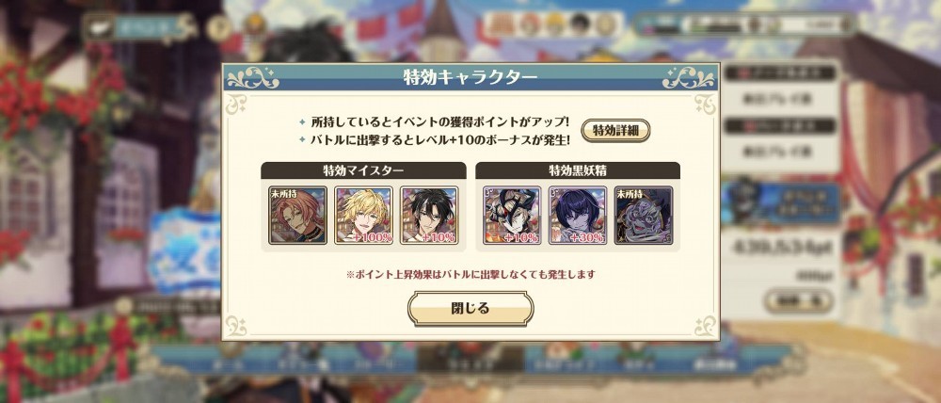Select the unowned red-haired Meister portrait
The height and width of the screenshot is (403, 941).
tap(297, 215)
